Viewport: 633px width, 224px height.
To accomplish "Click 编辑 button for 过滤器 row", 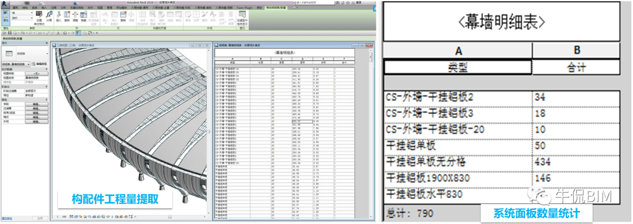I will tap(36, 108).
